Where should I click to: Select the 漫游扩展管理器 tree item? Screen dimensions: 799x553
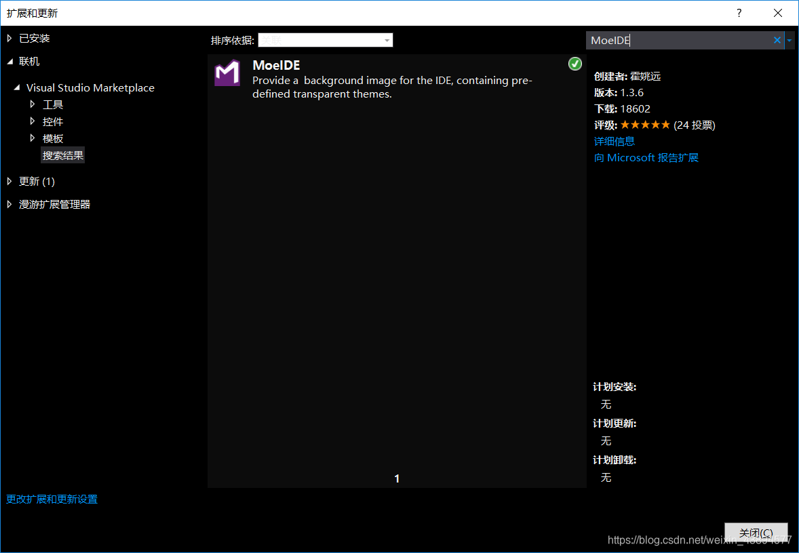(x=54, y=204)
